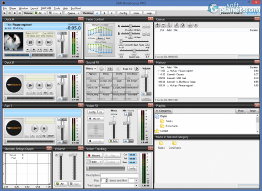The height and width of the screenshot is (191, 262).
Task: Open the Sound FX Menu dropdown
Action: tap(91, 69)
